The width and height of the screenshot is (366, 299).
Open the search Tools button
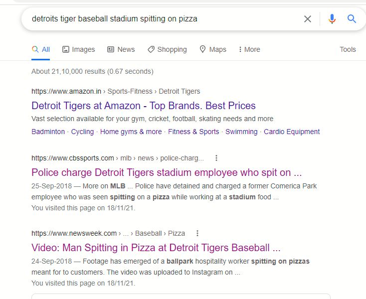(348, 49)
